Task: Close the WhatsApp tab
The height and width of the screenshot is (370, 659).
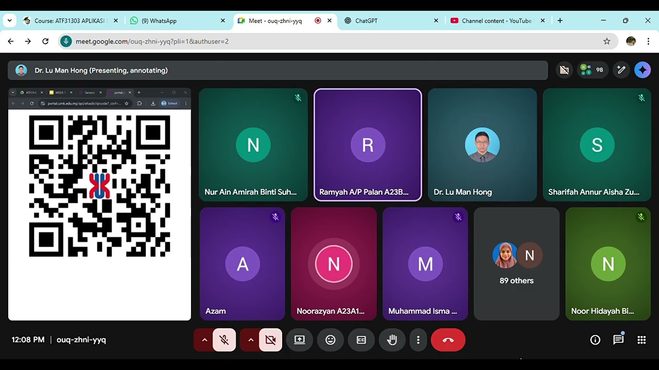Action: tap(223, 21)
